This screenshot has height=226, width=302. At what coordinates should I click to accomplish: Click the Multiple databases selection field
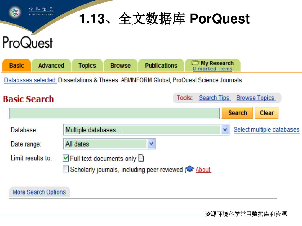(x=146, y=130)
